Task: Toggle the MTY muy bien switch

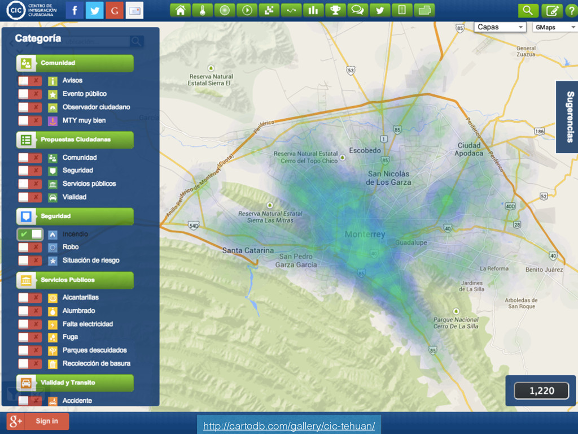Action: [x=30, y=121]
